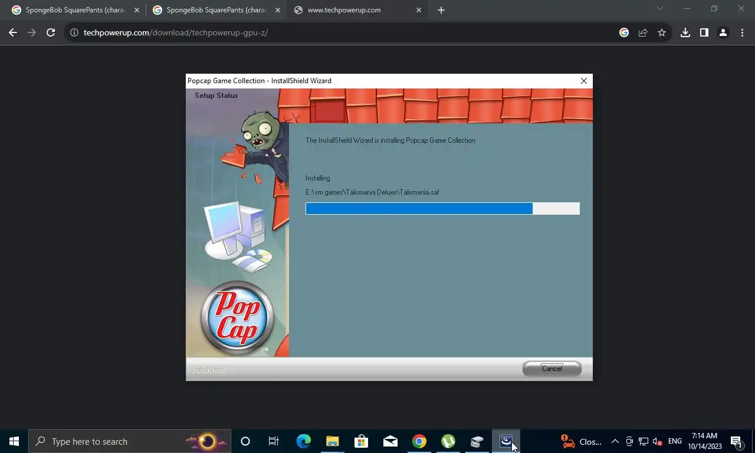Click the PopCap logo in installer

(x=237, y=319)
